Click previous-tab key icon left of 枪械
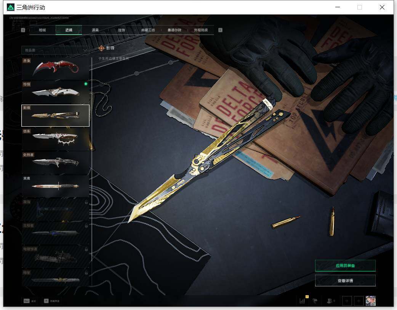 click(23, 30)
